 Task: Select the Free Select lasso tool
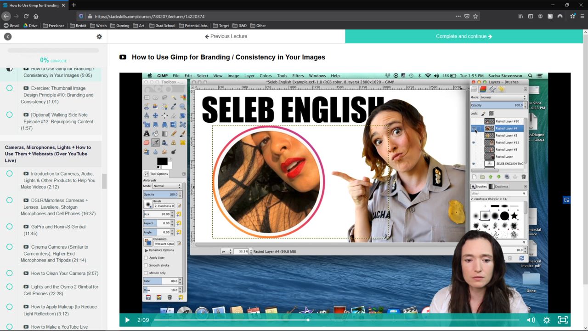164,97
